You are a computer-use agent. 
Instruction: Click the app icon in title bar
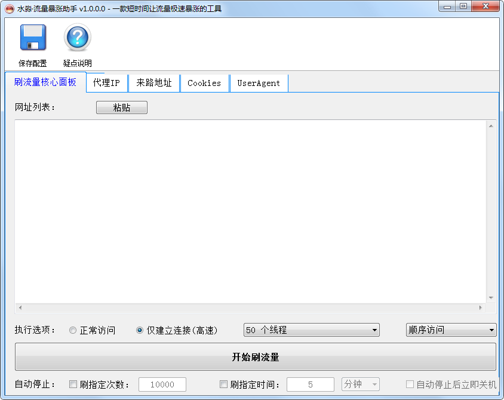click(x=9, y=8)
